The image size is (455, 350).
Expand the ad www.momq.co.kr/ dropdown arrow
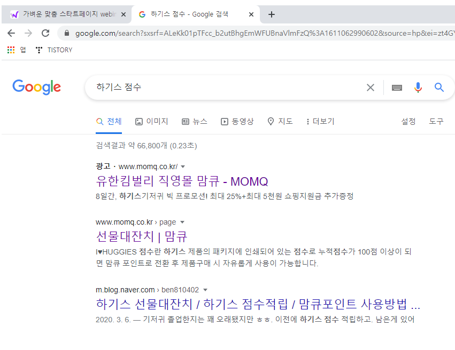183,167
